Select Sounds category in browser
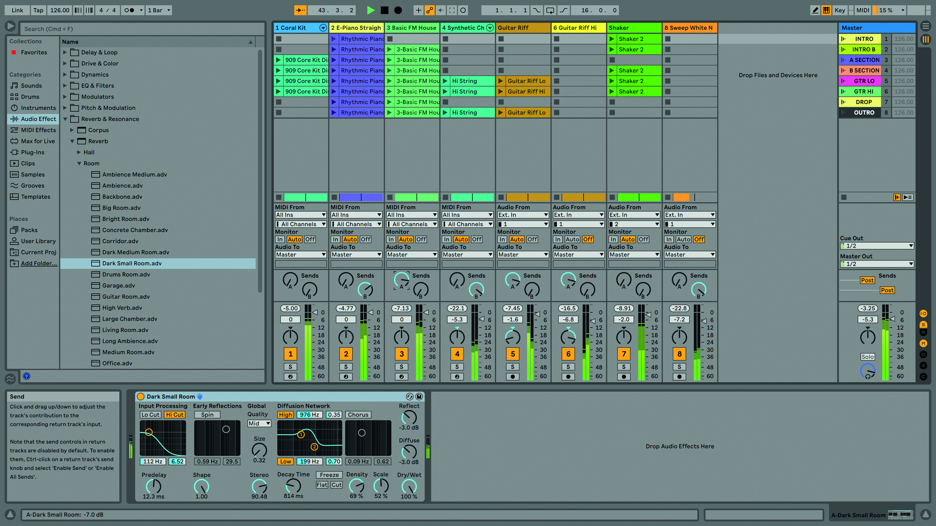Screen dimensions: 936x526 31,86
